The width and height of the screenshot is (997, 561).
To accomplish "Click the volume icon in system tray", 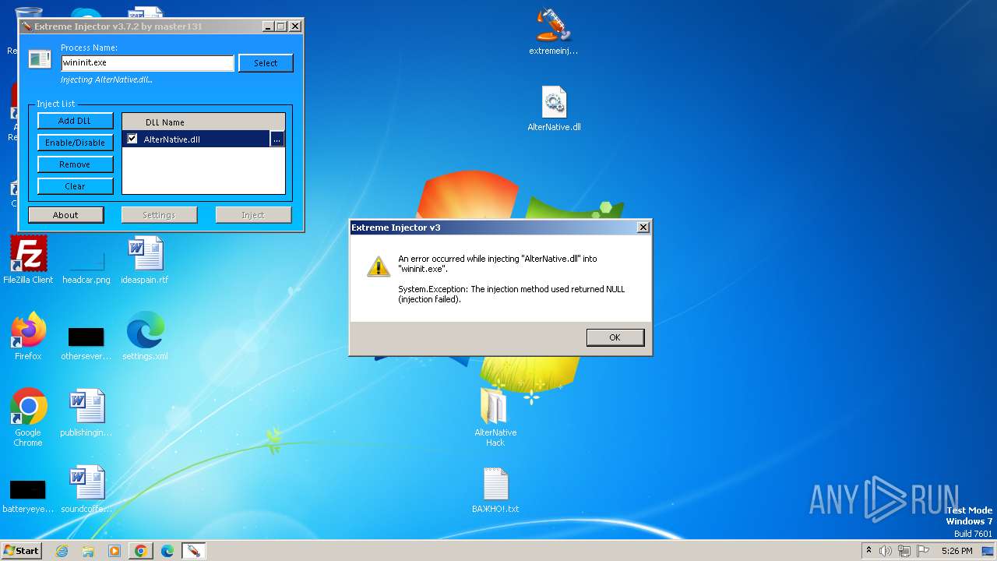I will pyautogui.click(x=886, y=551).
